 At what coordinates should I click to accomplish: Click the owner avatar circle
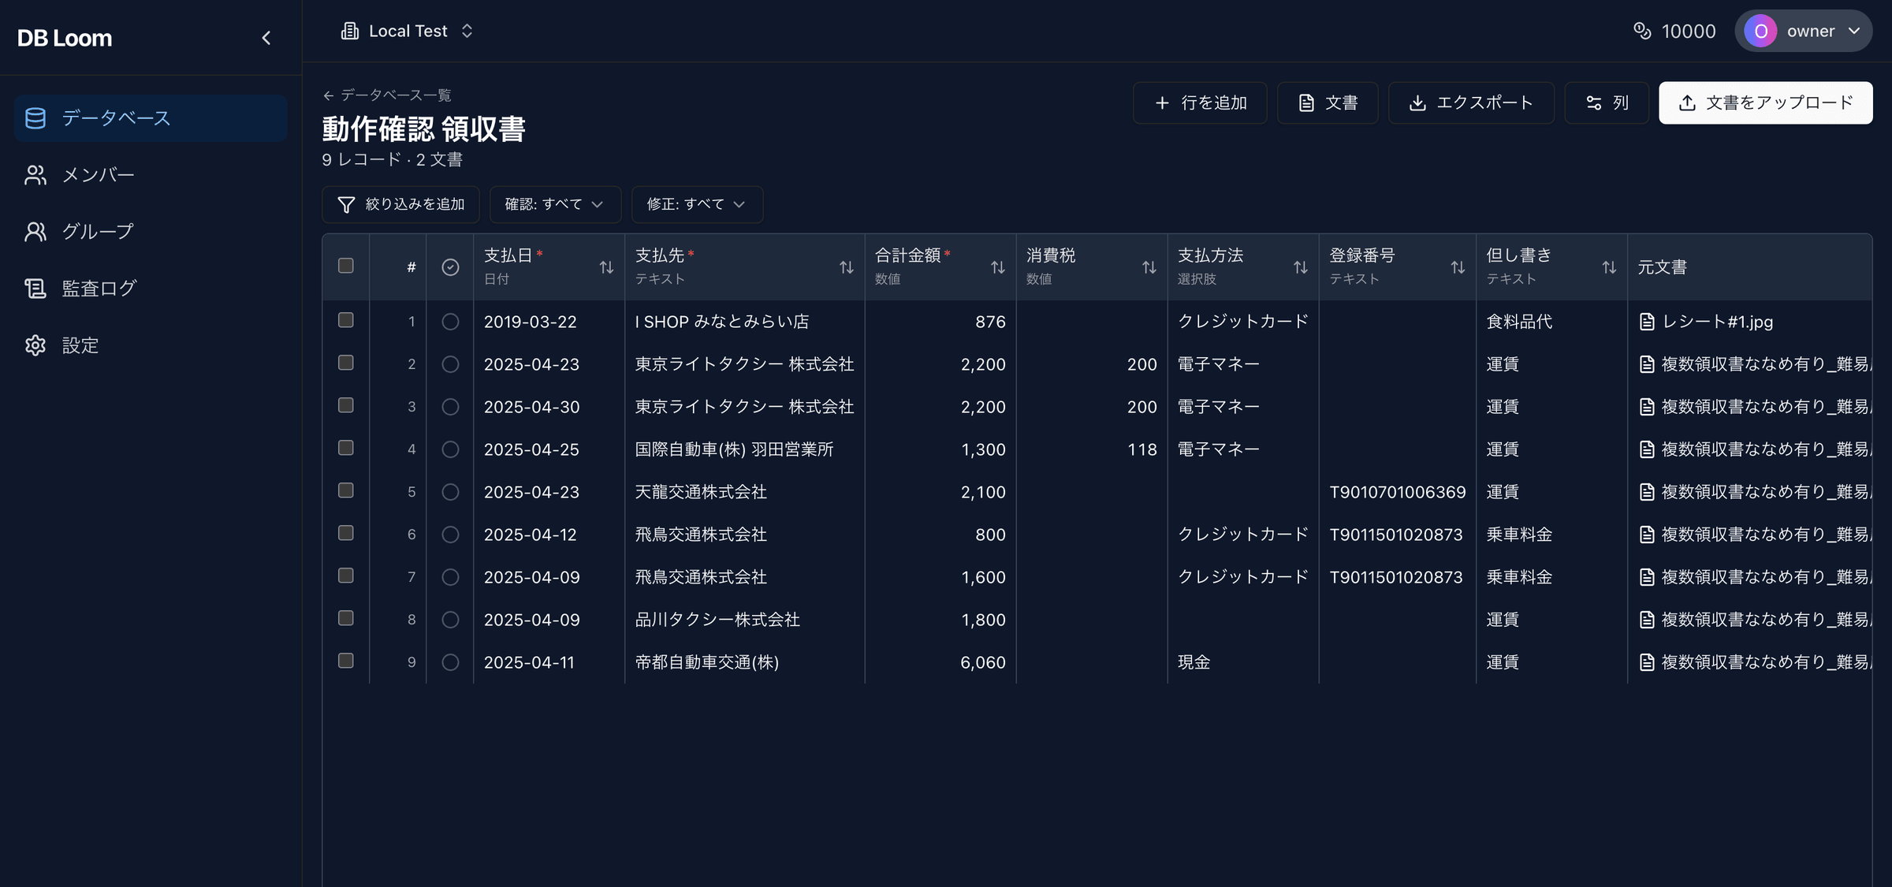click(1760, 31)
